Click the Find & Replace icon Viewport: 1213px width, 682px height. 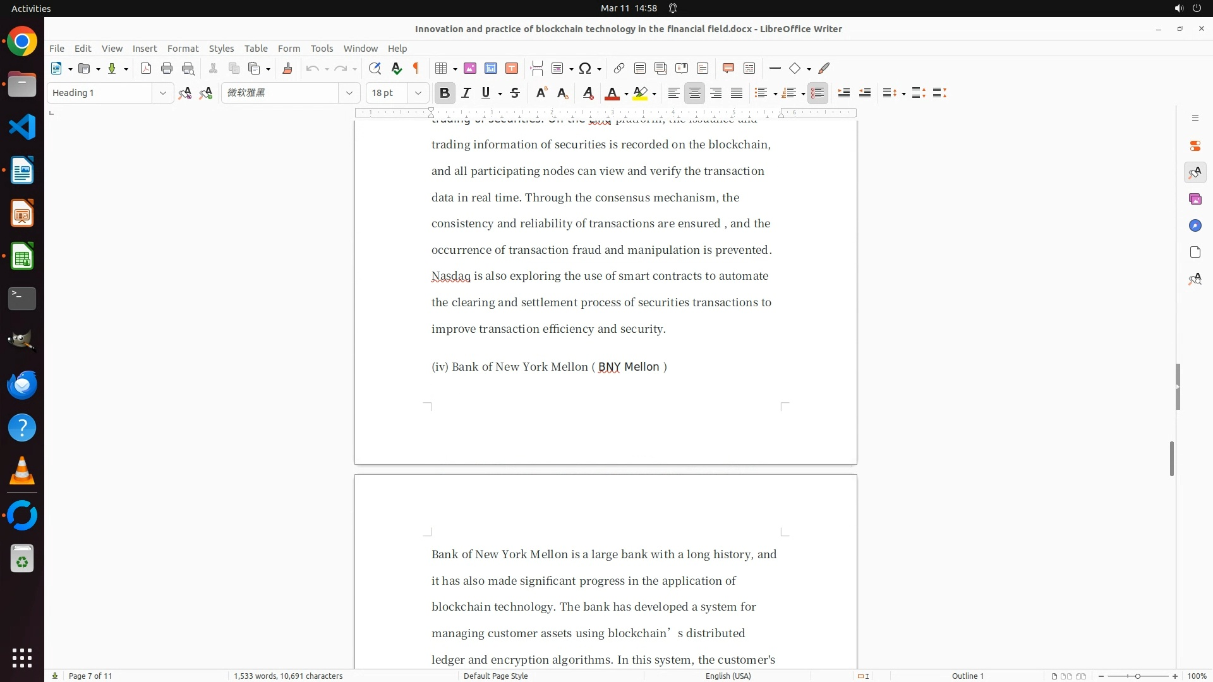(375, 68)
